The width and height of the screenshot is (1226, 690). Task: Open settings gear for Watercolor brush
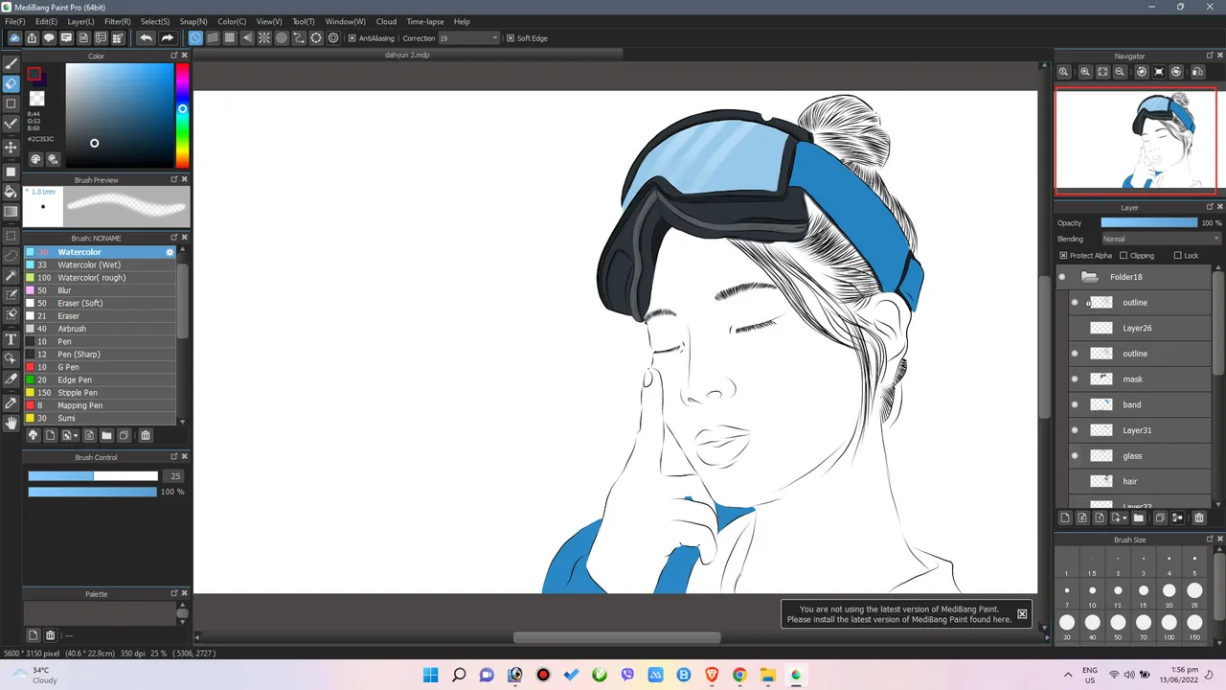click(x=170, y=252)
